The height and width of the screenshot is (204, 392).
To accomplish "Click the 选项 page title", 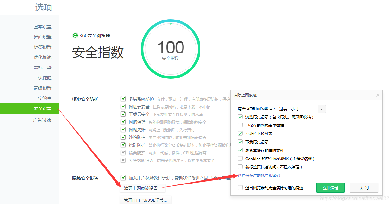I will (44, 7).
